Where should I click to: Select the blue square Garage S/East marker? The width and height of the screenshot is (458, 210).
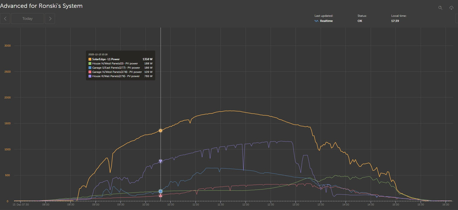pyautogui.click(x=161, y=191)
